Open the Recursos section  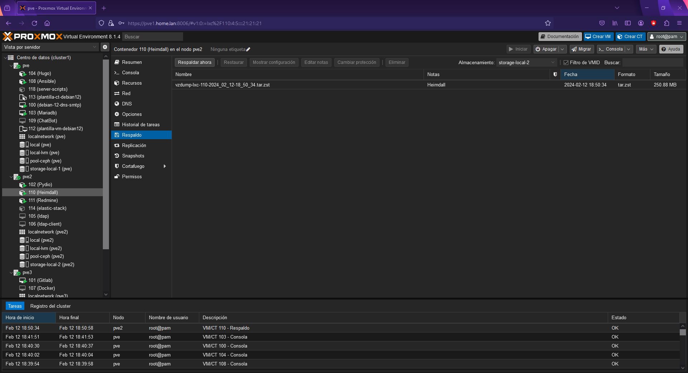coord(141,83)
